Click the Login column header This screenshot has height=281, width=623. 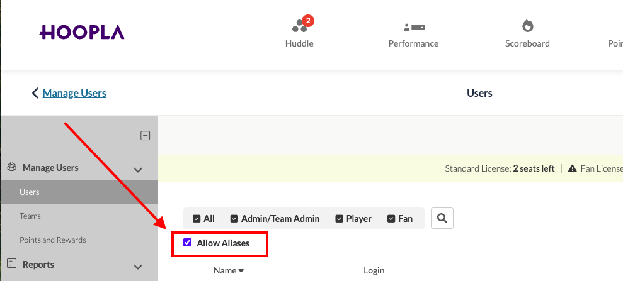coord(374,271)
